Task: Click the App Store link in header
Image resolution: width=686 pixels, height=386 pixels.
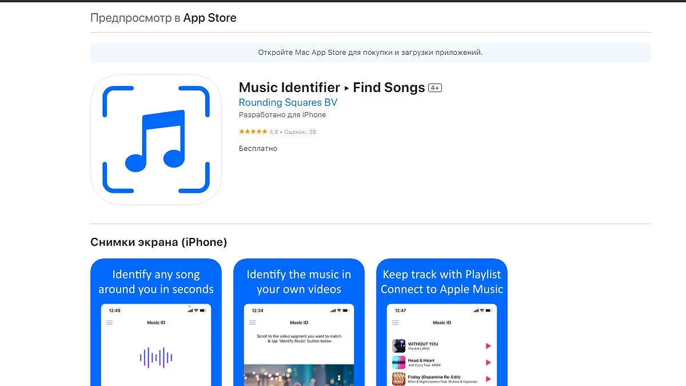Action: 209,18
